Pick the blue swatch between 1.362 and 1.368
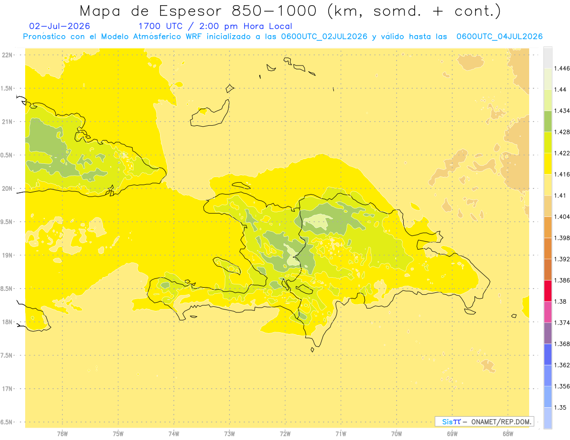The image size is (570, 440). pyautogui.click(x=548, y=354)
